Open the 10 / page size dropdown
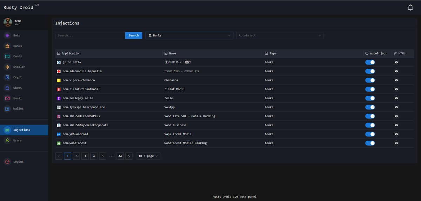The width and height of the screenshot is (421, 201). point(148,156)
